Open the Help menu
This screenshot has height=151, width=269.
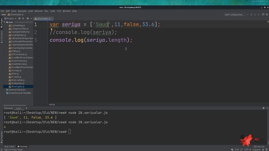(x=74, y=11)
